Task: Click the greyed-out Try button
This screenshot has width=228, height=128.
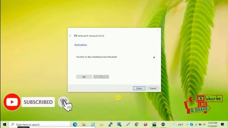Action: pos(101,77)
